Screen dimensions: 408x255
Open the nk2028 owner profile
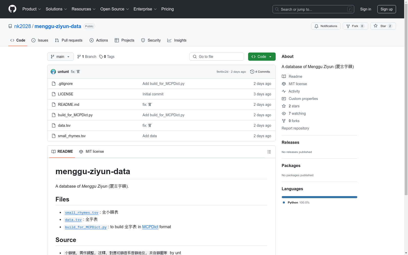22,26
